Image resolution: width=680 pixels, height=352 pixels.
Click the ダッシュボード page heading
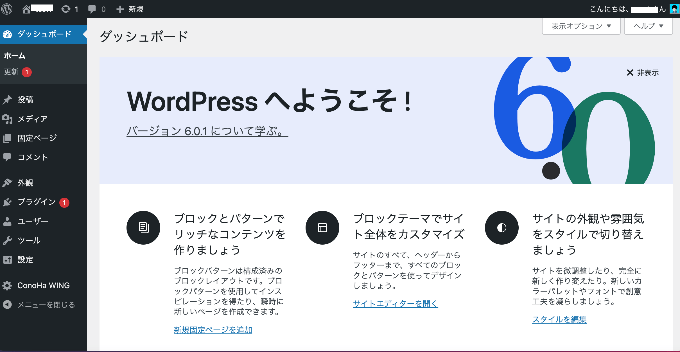pyautogui.click(x=144, y=37)
